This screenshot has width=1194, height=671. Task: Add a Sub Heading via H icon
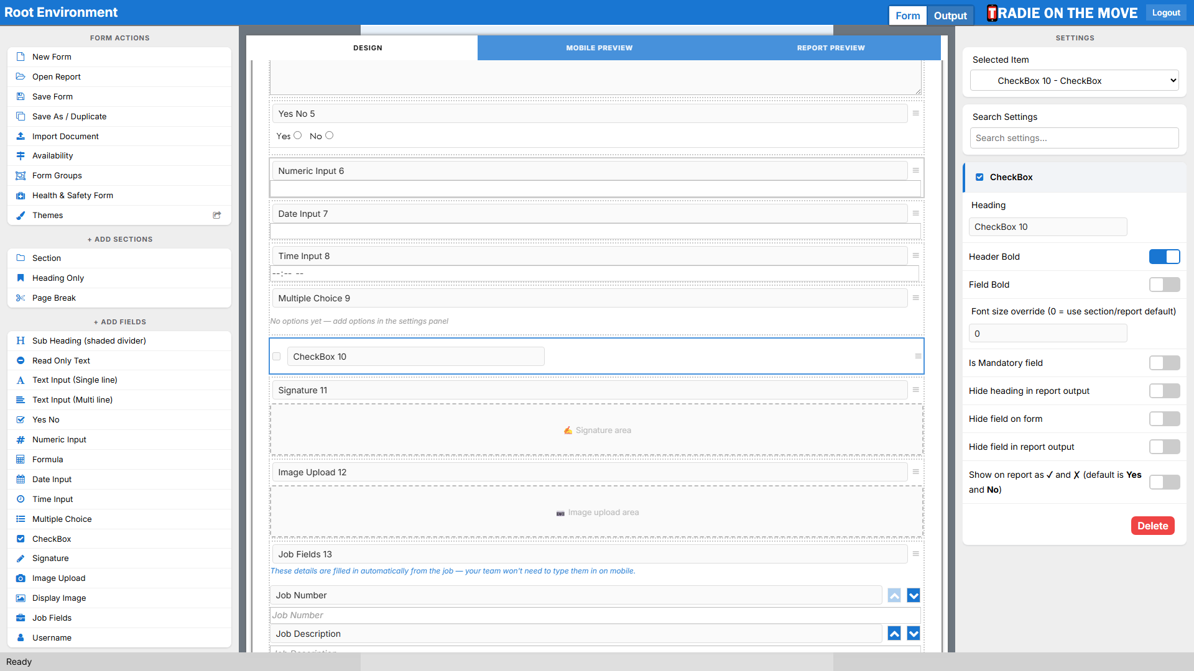tap(21, 340)
